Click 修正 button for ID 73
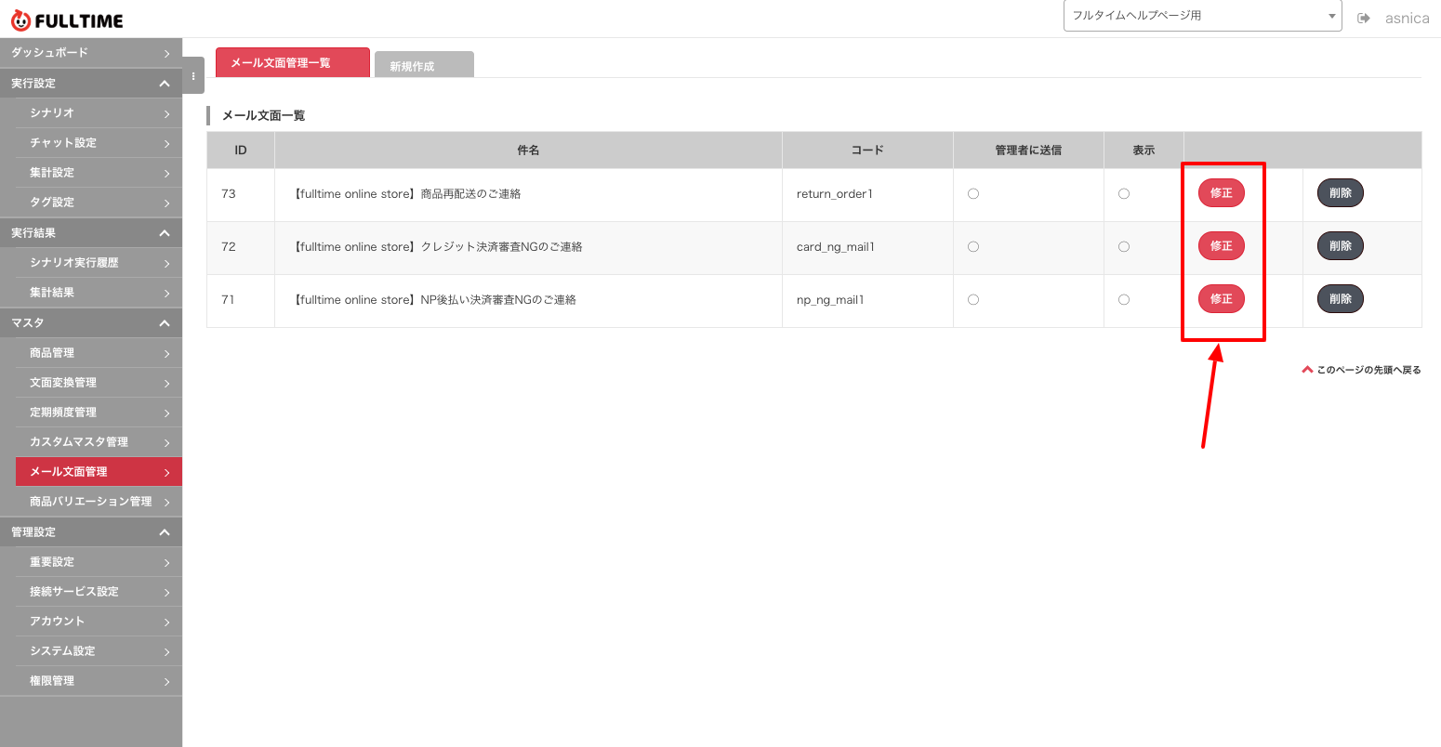This screenshot has height=747, width=1441. pos(1222,193)
